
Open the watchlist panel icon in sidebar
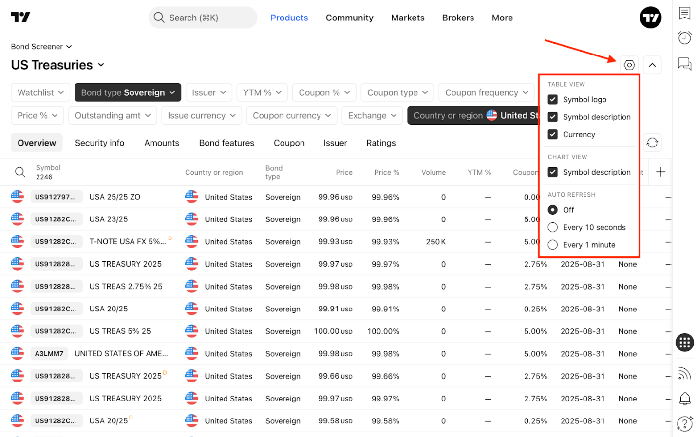[684, 13]
